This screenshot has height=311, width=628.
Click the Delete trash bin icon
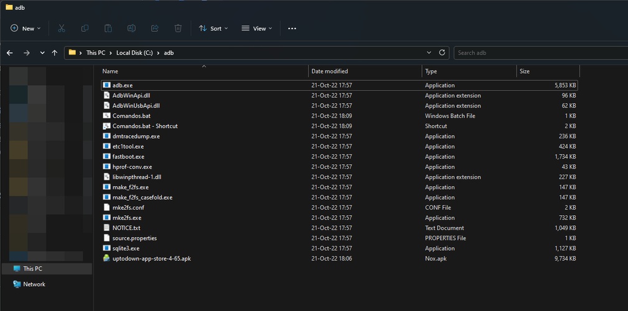coord(178,29)
